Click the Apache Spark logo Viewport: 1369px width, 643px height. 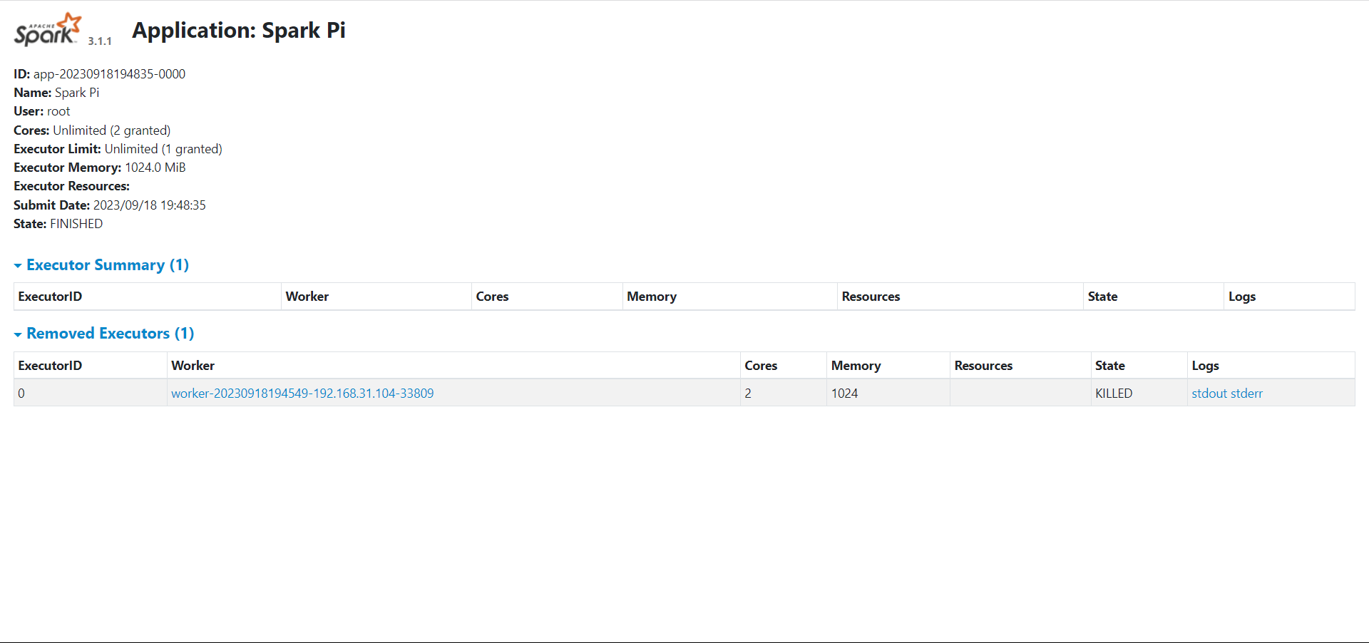coord(48,29)
